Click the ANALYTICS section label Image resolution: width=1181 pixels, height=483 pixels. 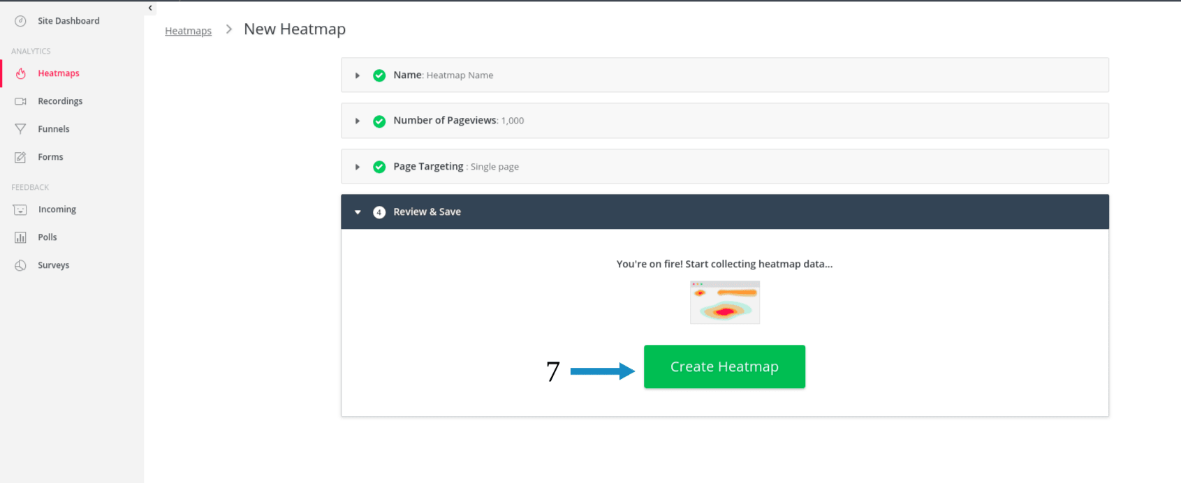(x=31, y=51)
